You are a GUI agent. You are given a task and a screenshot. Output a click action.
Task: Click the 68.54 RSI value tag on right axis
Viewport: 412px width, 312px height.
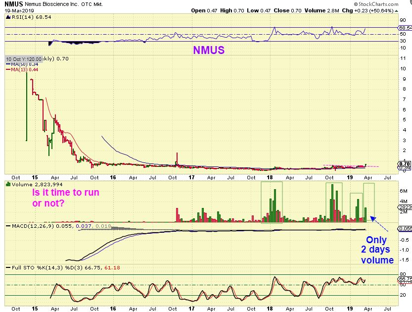[405, 28]
